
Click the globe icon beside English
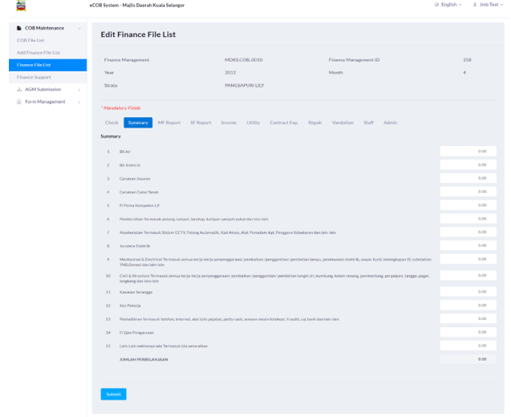point(437,5)
